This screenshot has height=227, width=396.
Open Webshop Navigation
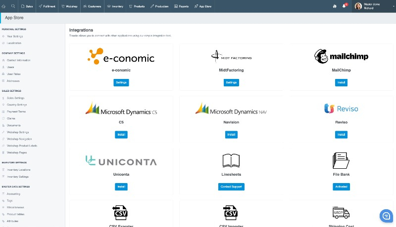tap(19, 139)
